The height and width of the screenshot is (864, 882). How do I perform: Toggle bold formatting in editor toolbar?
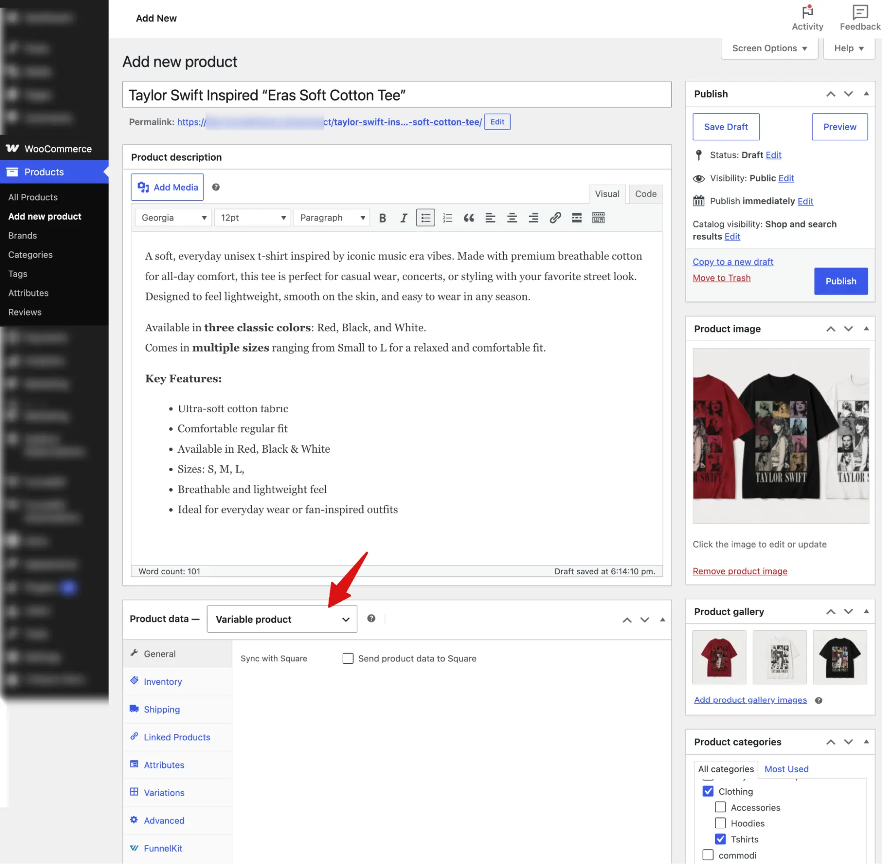(382, 218)
